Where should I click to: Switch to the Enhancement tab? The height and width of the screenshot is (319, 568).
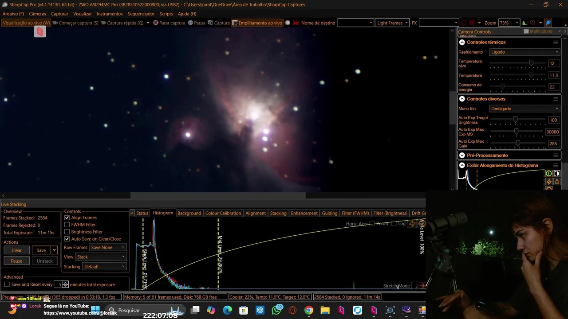coord(304,213)
